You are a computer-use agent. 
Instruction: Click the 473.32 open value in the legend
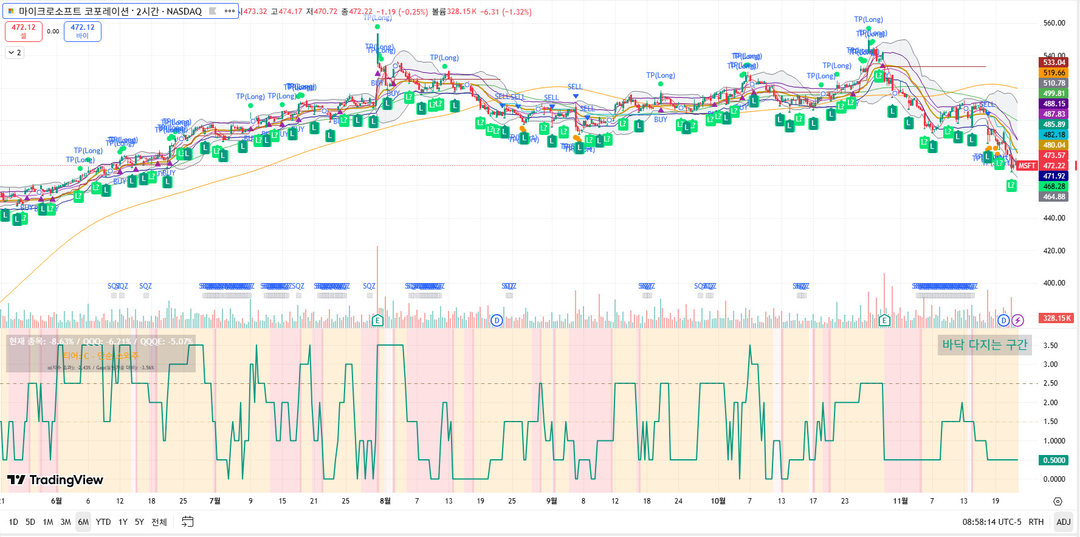[255, 12]
